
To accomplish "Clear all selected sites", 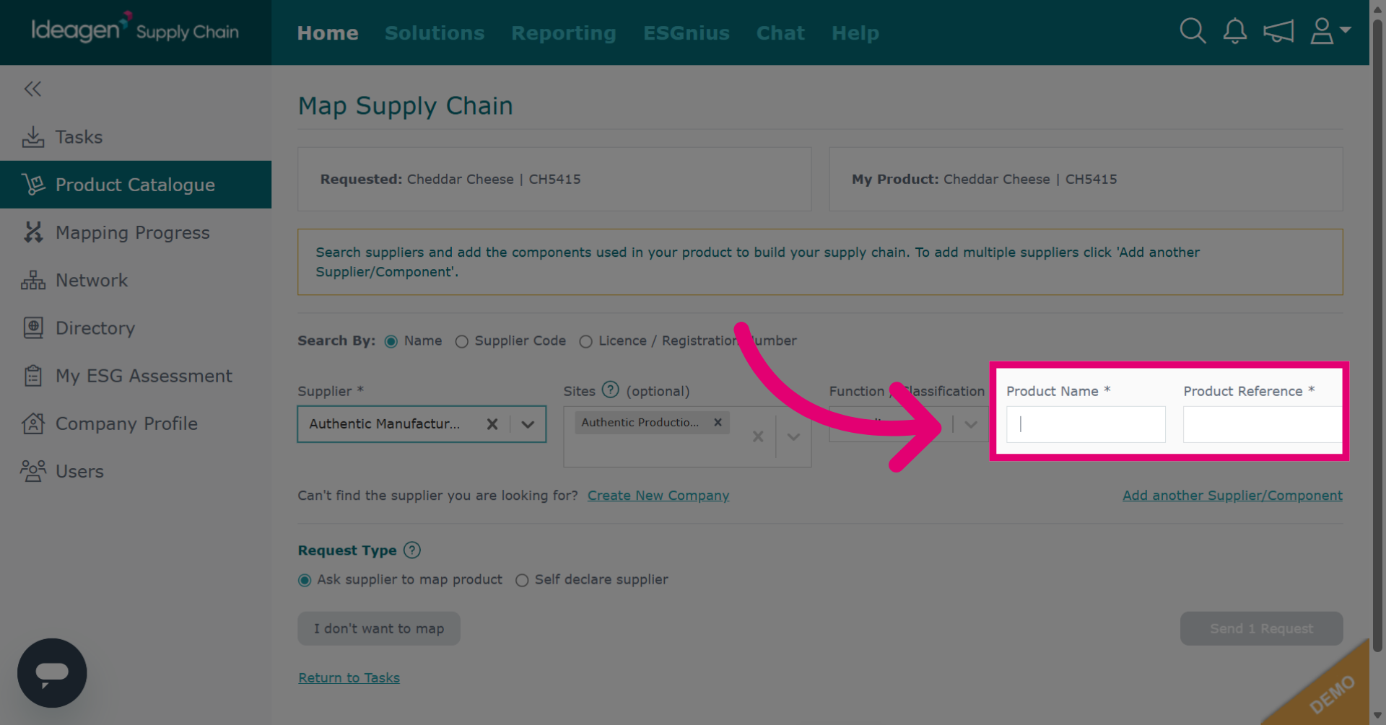I will coord(758,436).
